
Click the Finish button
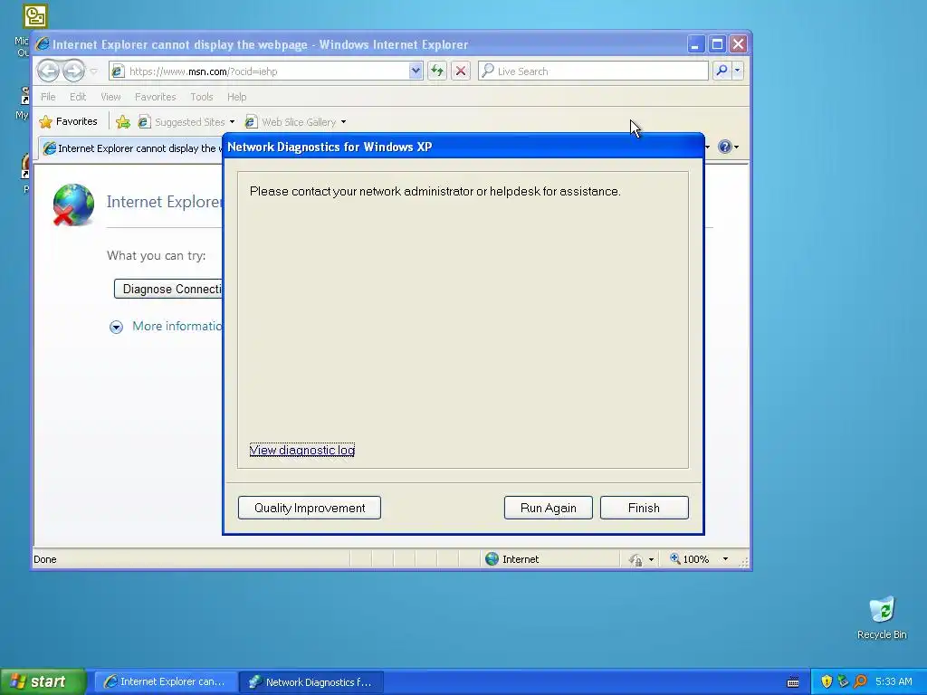tap(644, 508)
